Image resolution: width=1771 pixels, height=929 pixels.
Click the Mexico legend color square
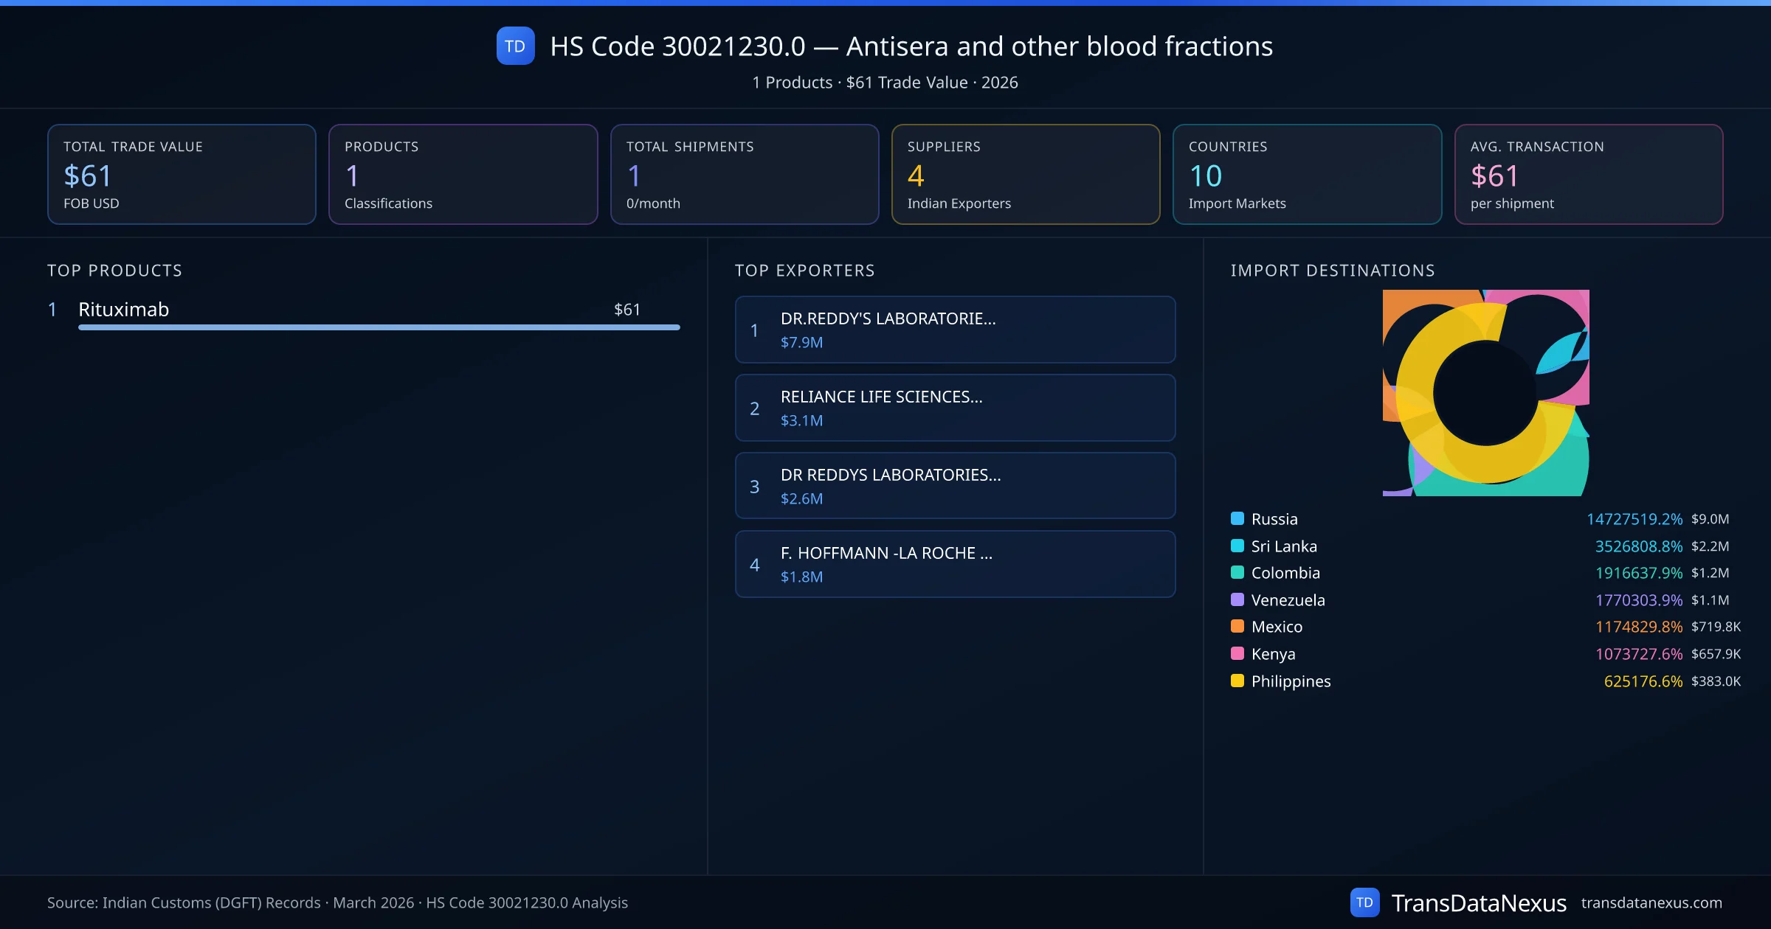pyautogui.click(x=1237, y=626)
